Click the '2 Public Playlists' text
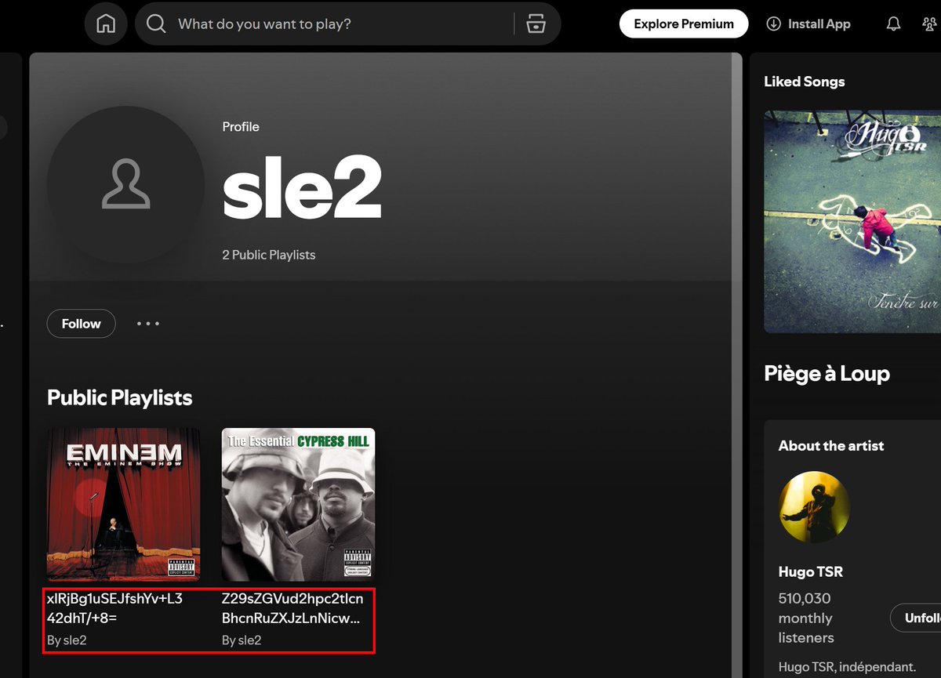 click(269, 255)
